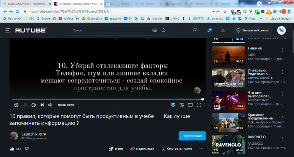Open the RUTUBE hamburger menu
The image size is (294, 157).
8,30
